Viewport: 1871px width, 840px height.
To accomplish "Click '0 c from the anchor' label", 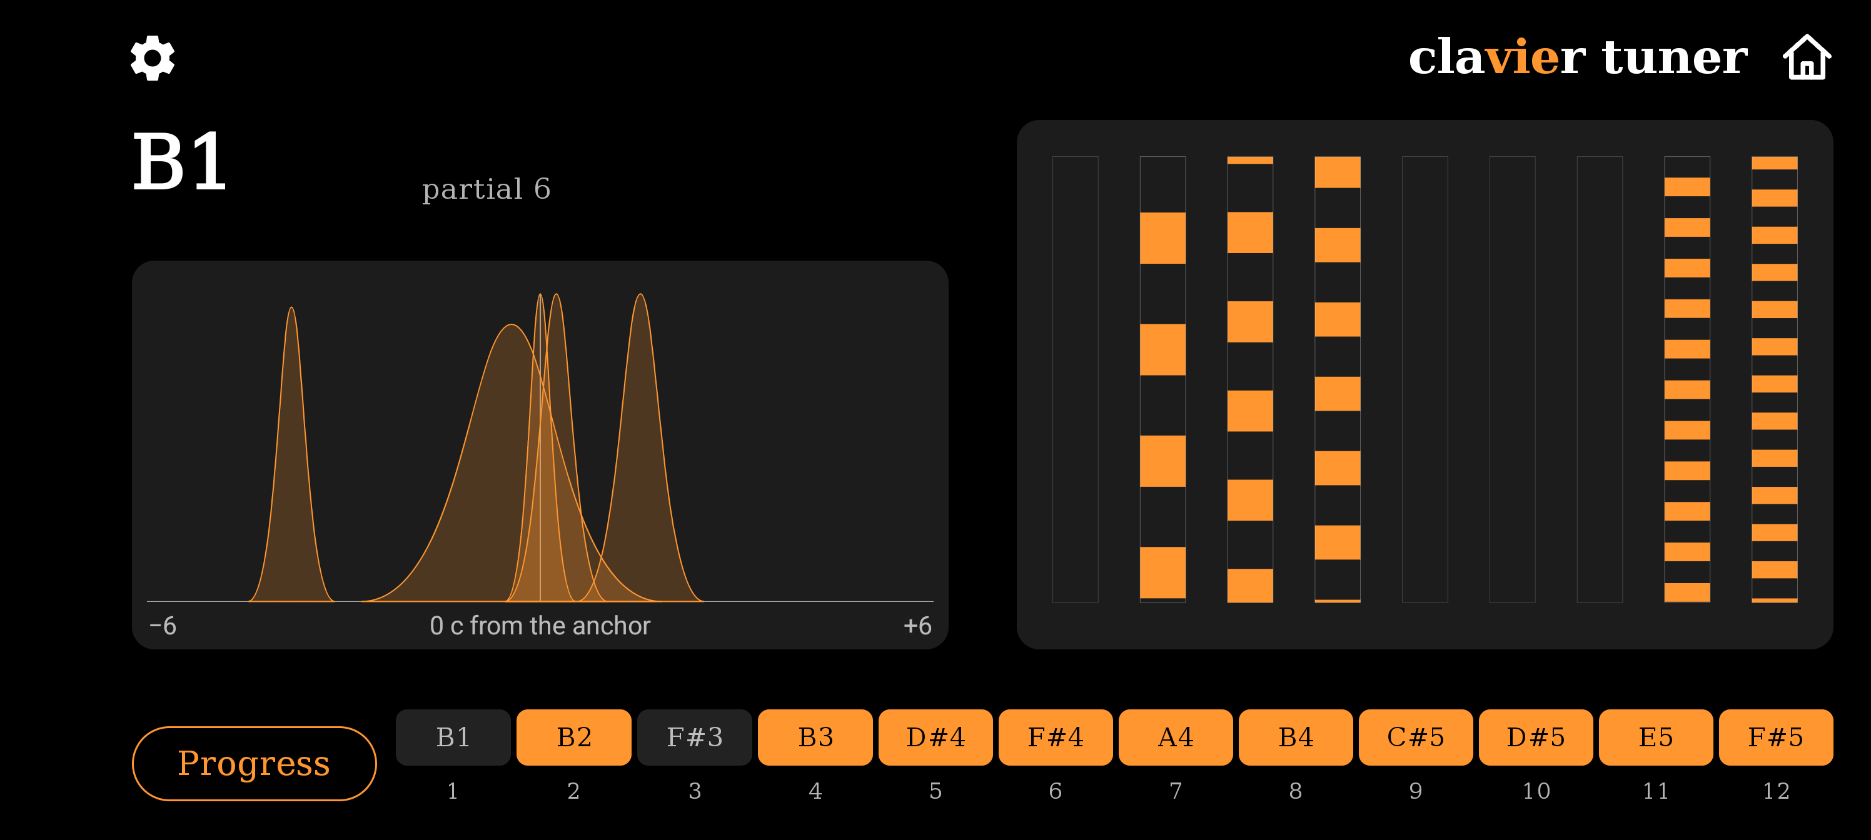I will coord(540,625).
